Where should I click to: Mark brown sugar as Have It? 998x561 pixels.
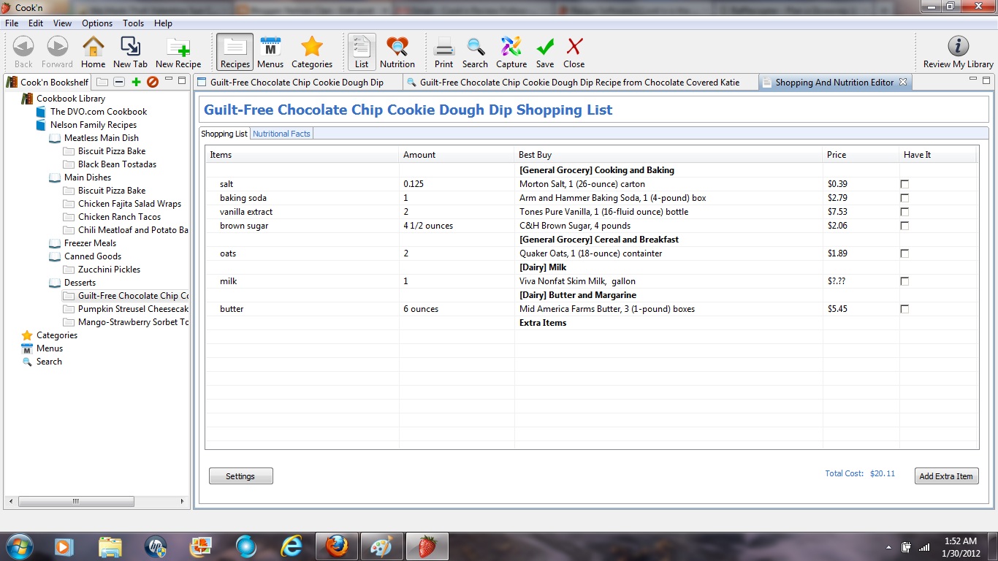click(x=904, y=226)
